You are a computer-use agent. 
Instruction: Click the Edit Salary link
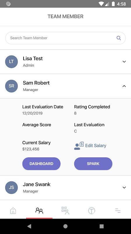point(96,146)
